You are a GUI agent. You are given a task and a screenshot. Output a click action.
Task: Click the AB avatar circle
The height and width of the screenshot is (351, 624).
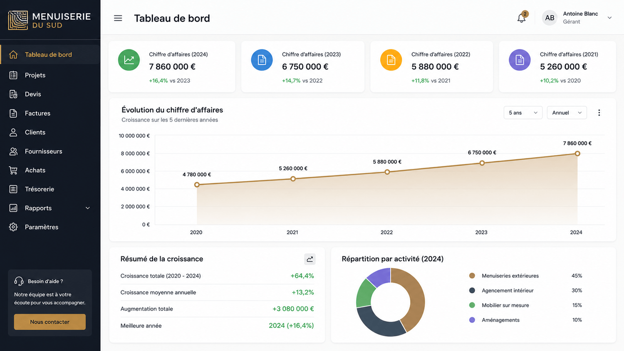(550, 18)
